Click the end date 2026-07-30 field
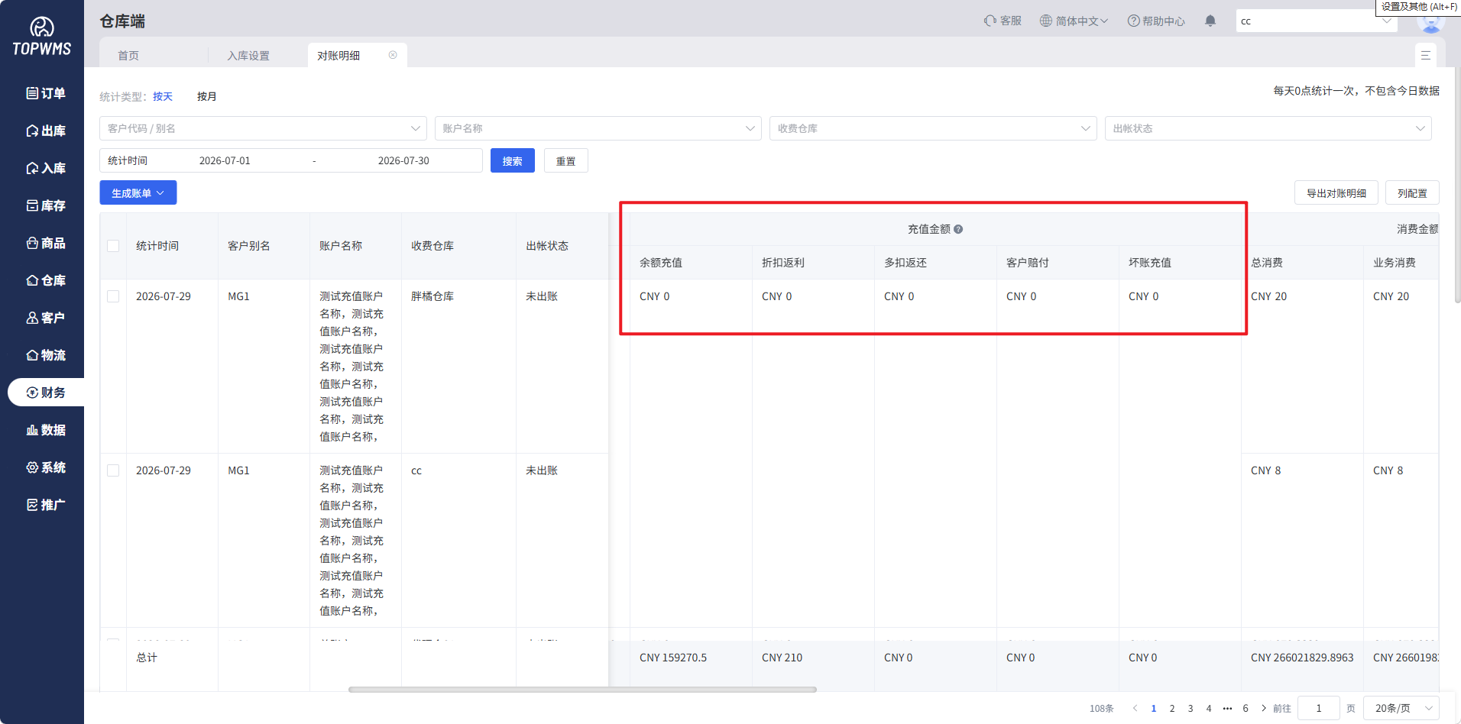Viewport: 1461px width, 724px height. coord(403,160)
